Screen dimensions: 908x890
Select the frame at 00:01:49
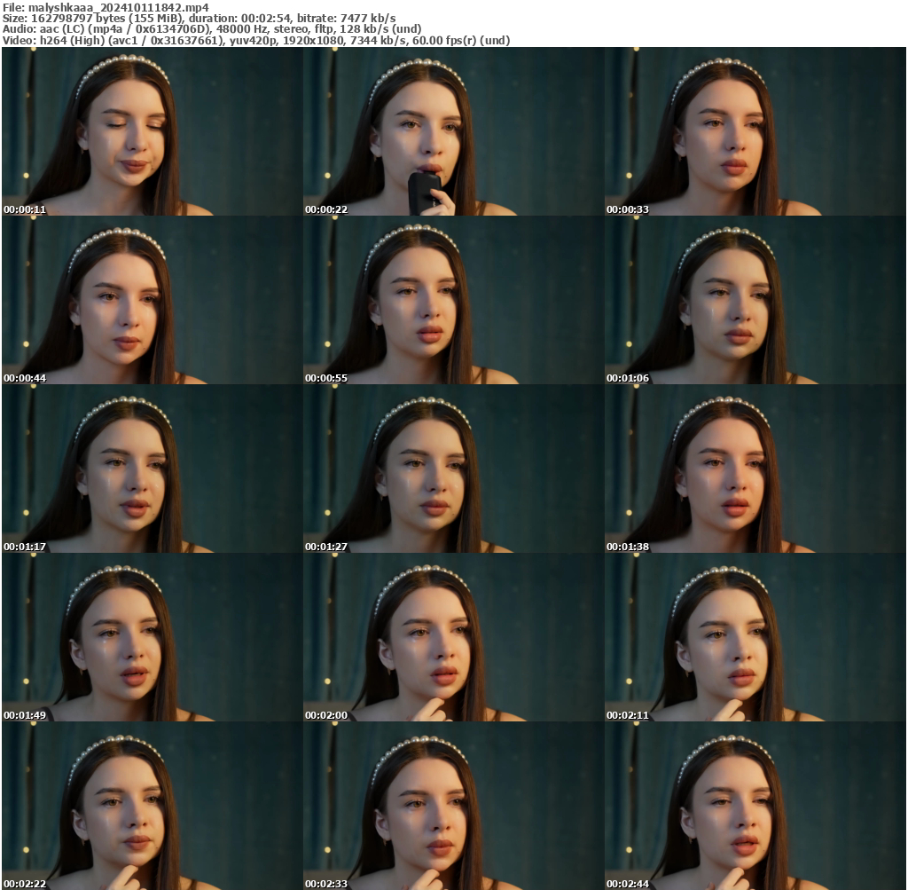click(x=152, y=637)
